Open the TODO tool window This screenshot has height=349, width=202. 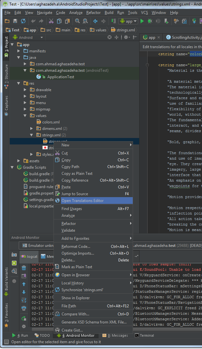click(x=42, y=335)
